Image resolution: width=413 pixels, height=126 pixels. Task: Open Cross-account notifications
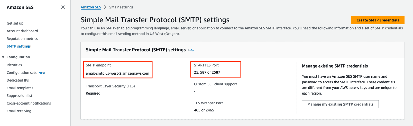[x=29, y=103]
